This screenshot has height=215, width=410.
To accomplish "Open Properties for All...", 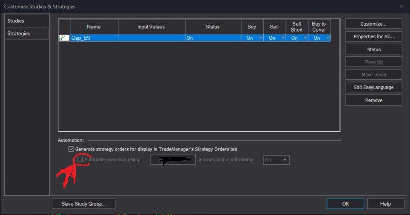I will tap(373, 37).
